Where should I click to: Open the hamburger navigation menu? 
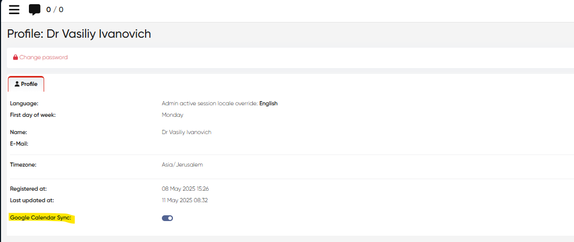(14, 9)
